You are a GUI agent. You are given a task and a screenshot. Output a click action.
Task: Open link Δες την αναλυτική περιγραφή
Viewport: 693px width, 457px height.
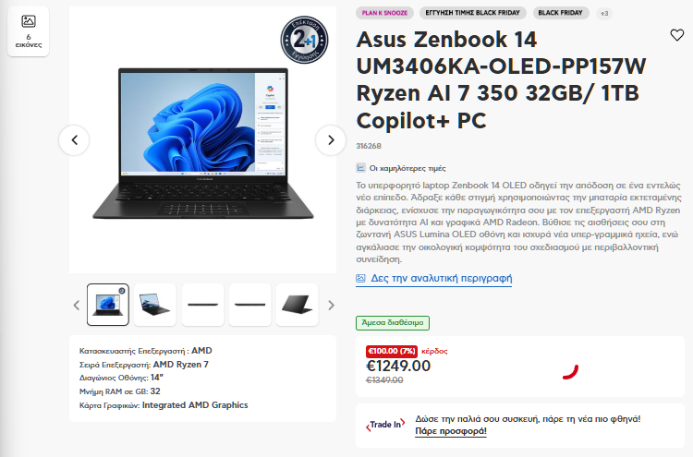click(x=441, y=278)
